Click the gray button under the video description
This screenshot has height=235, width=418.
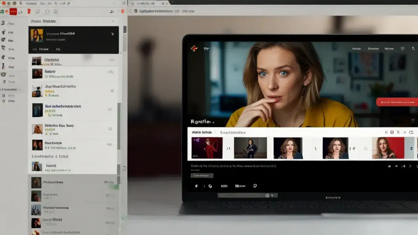(x=202, y=175)
